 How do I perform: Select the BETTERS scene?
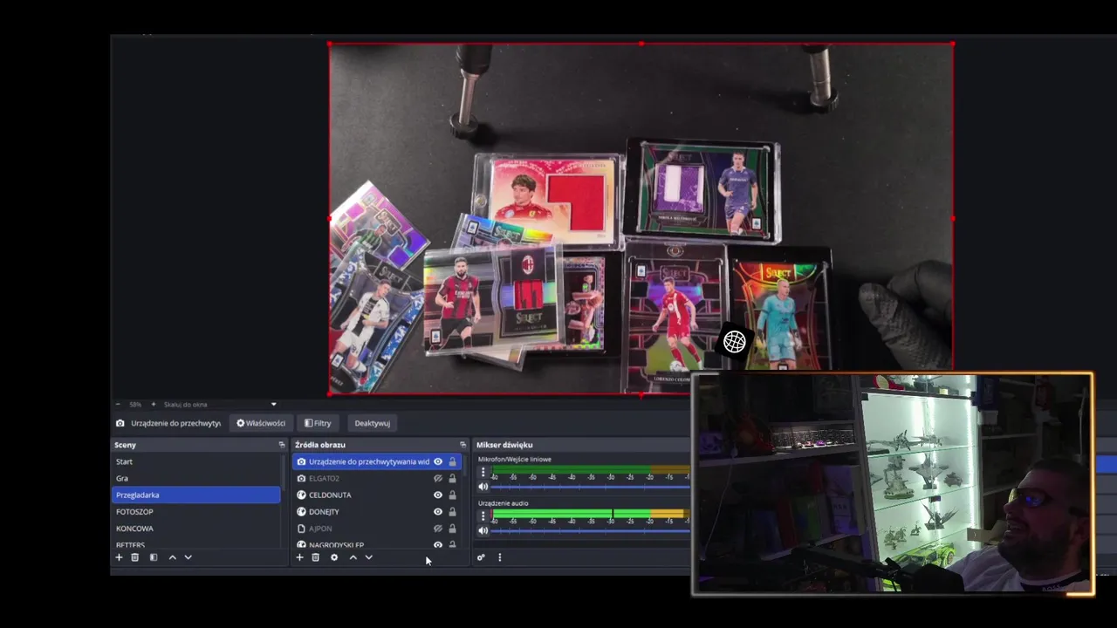tap(196, 543)
